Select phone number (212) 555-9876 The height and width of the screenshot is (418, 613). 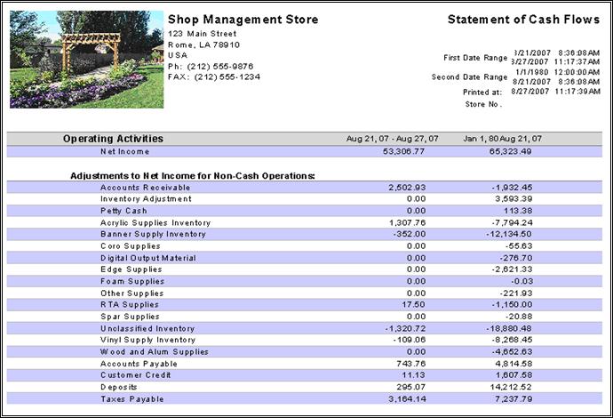tap(220, 66)
